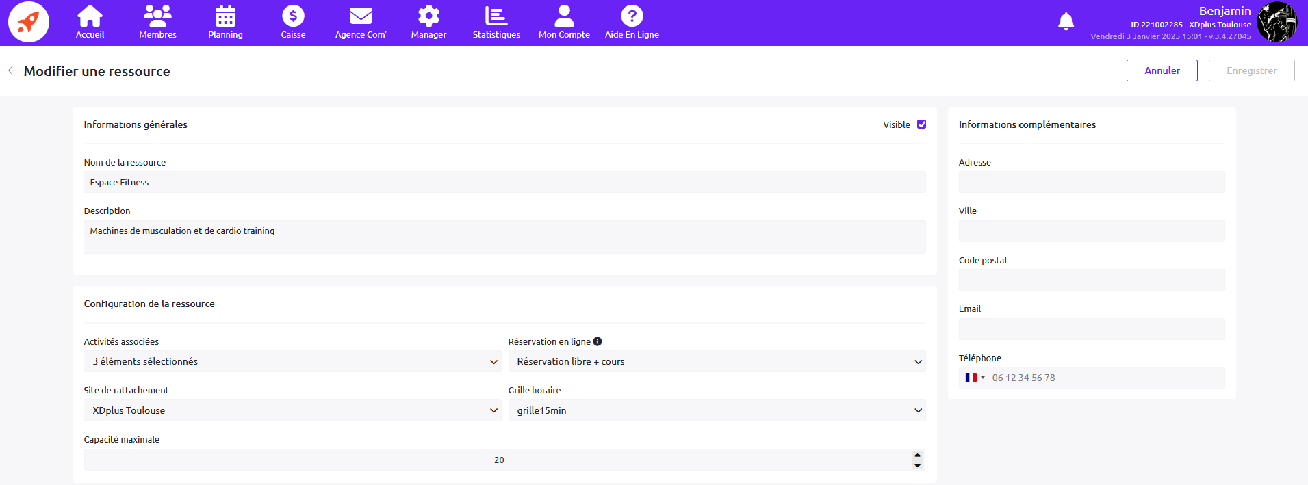
Task: Expand the Activités associées dropdown
Action: click(292, 361)
